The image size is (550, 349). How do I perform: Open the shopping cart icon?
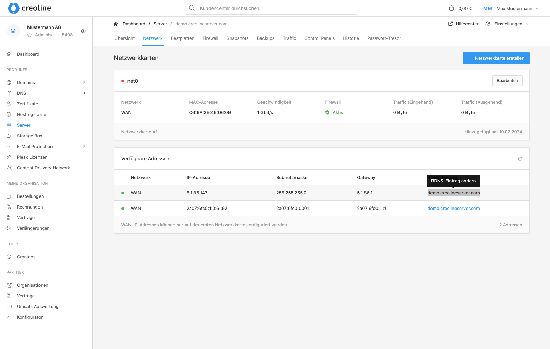451,8
